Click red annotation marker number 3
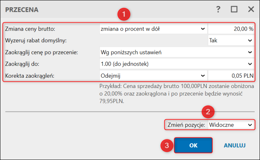The width and height of the screenshot is (260, 160). [166, 145]
